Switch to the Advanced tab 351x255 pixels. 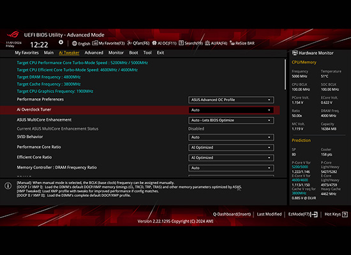pyautogui.click(x=94, y=53)
